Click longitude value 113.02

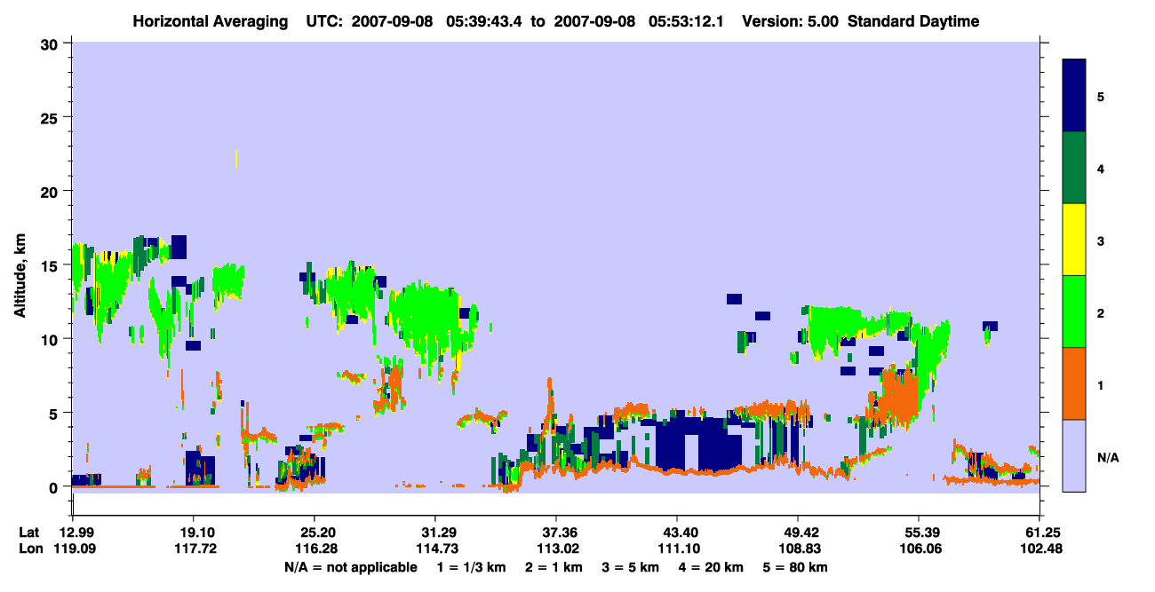pos(556,549)
